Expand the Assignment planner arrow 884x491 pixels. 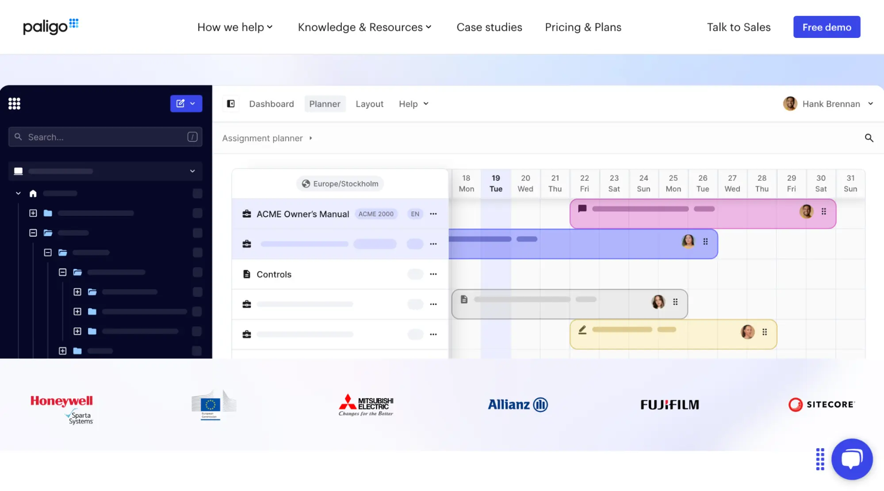coord(311,138)
